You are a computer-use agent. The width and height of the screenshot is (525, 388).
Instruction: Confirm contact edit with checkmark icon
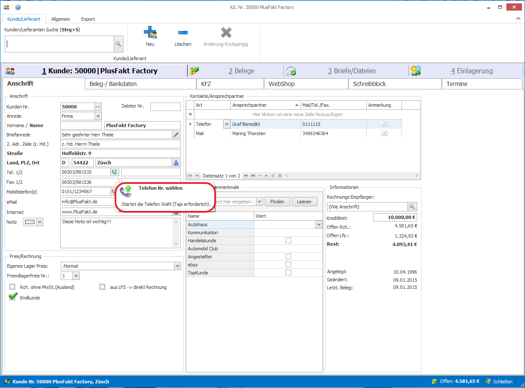click(x=273, y=176)
